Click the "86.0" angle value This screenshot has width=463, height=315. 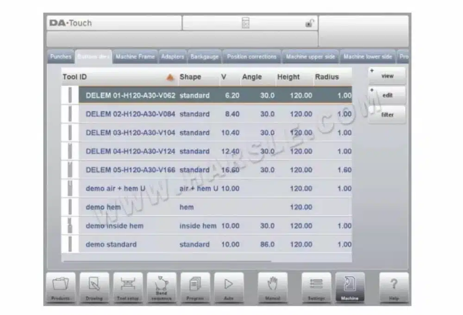point(267,245)
